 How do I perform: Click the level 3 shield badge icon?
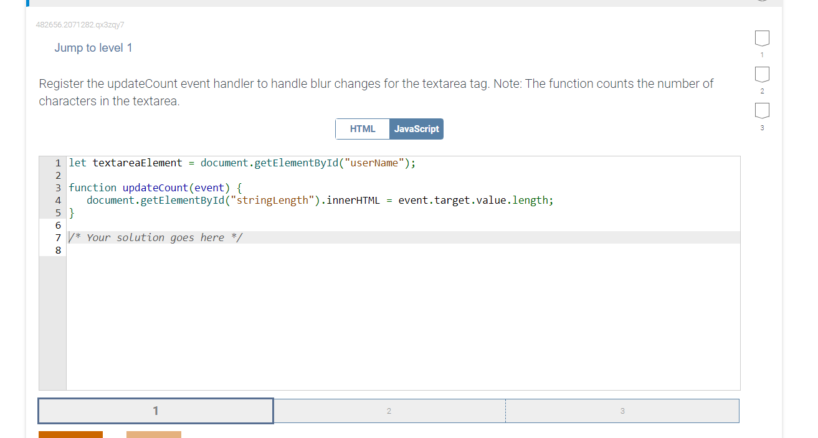coord(762,112)
